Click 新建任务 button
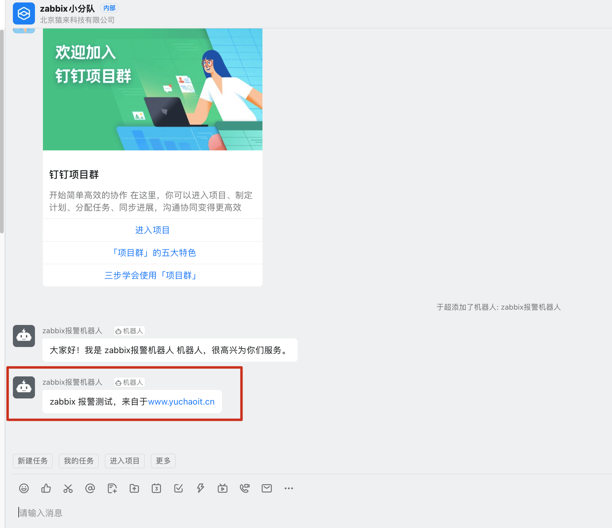The image size is (612, 528). coord(33,461)
